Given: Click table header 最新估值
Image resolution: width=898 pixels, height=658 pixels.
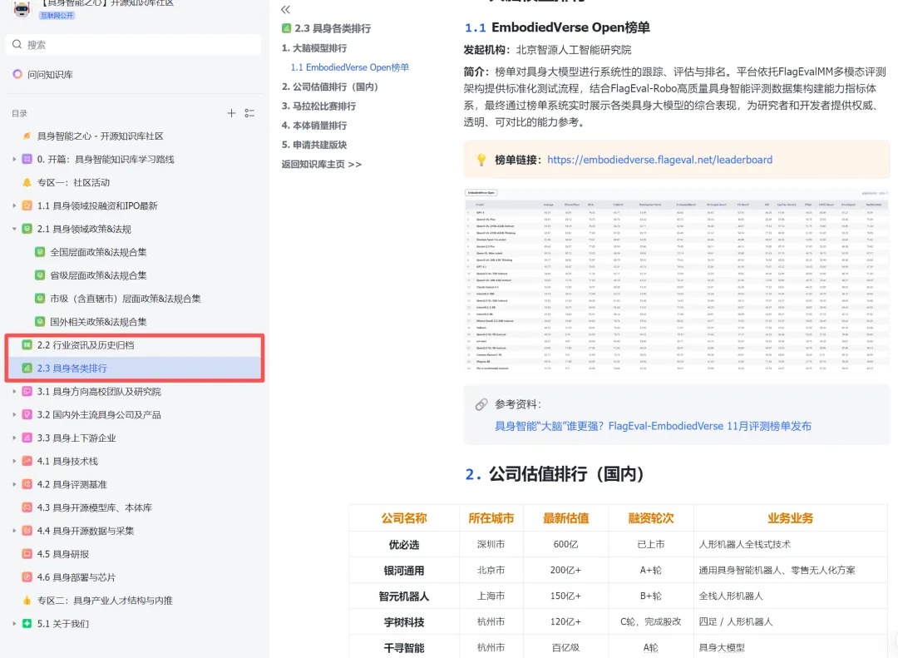Looking at the screenshot, I should tap(566, 518).
